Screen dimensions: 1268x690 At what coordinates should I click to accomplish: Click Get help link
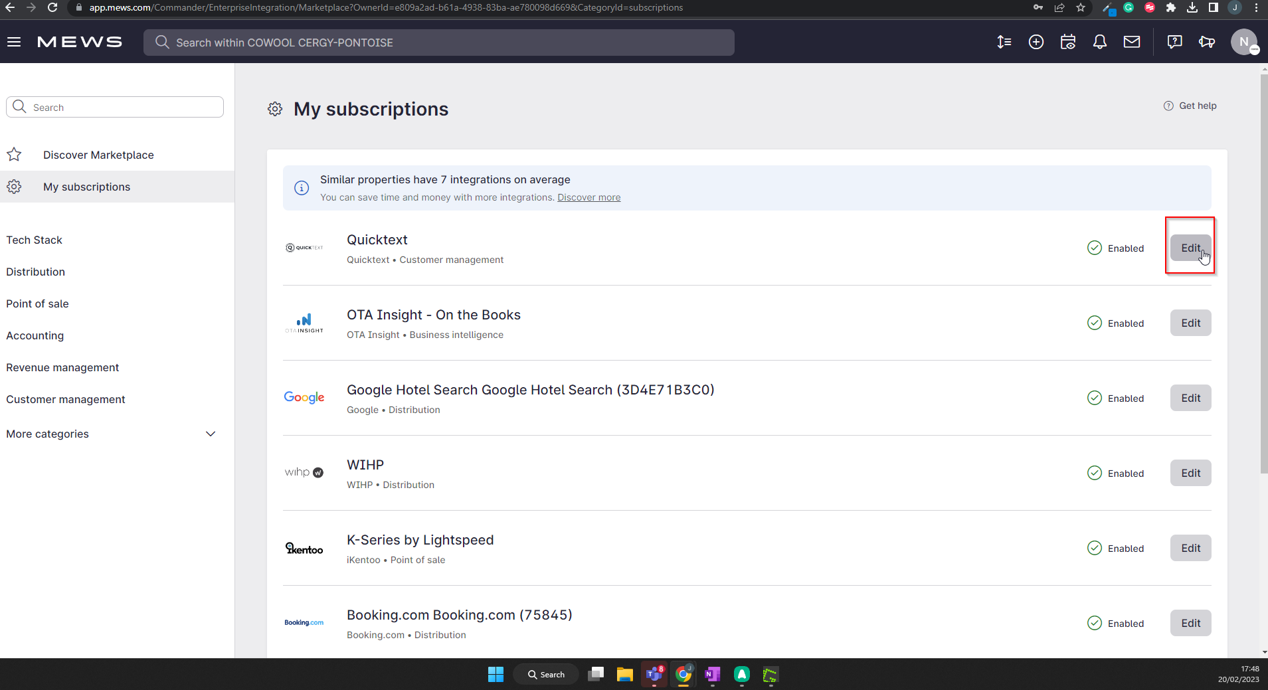[1197, 106]
